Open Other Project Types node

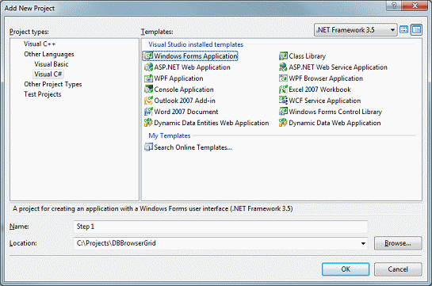(53, 84)
